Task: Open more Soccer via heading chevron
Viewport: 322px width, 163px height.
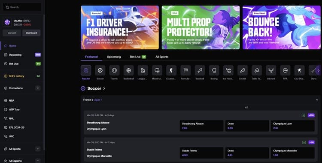Action: tap(104, 88)
